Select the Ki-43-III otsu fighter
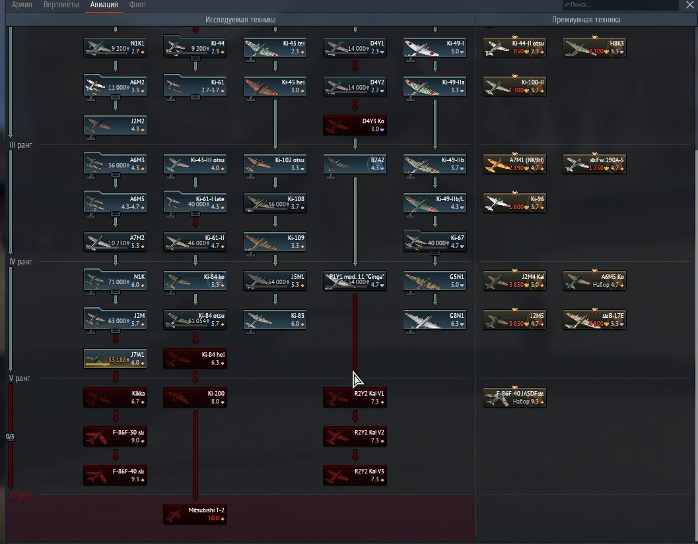Image resolution: width=698 pixels, height=544 pixels. click(195, 164)
